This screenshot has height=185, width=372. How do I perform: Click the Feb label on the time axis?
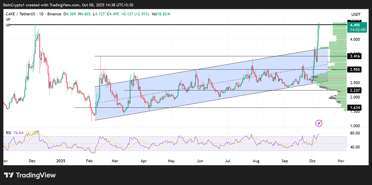coord(89,161)
